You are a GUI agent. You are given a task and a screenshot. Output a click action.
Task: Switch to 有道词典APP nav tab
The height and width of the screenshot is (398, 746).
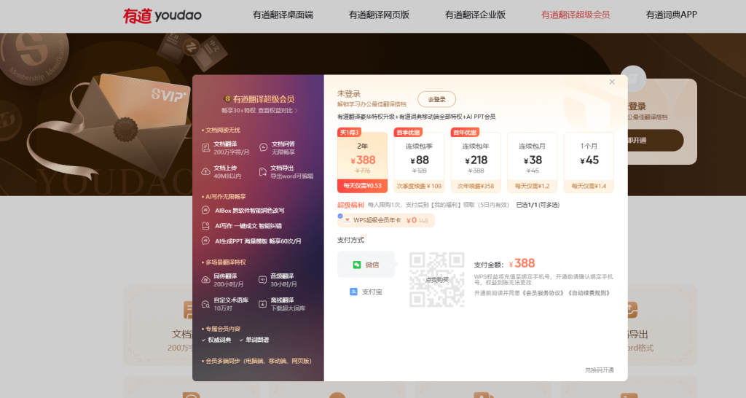[671, 15]
